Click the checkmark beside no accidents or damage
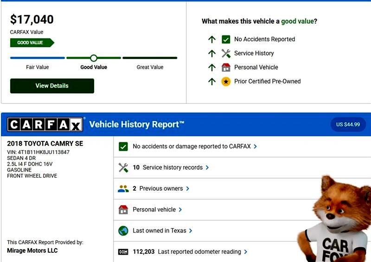The width and height of the screenshot is (371, 262). 123,147
